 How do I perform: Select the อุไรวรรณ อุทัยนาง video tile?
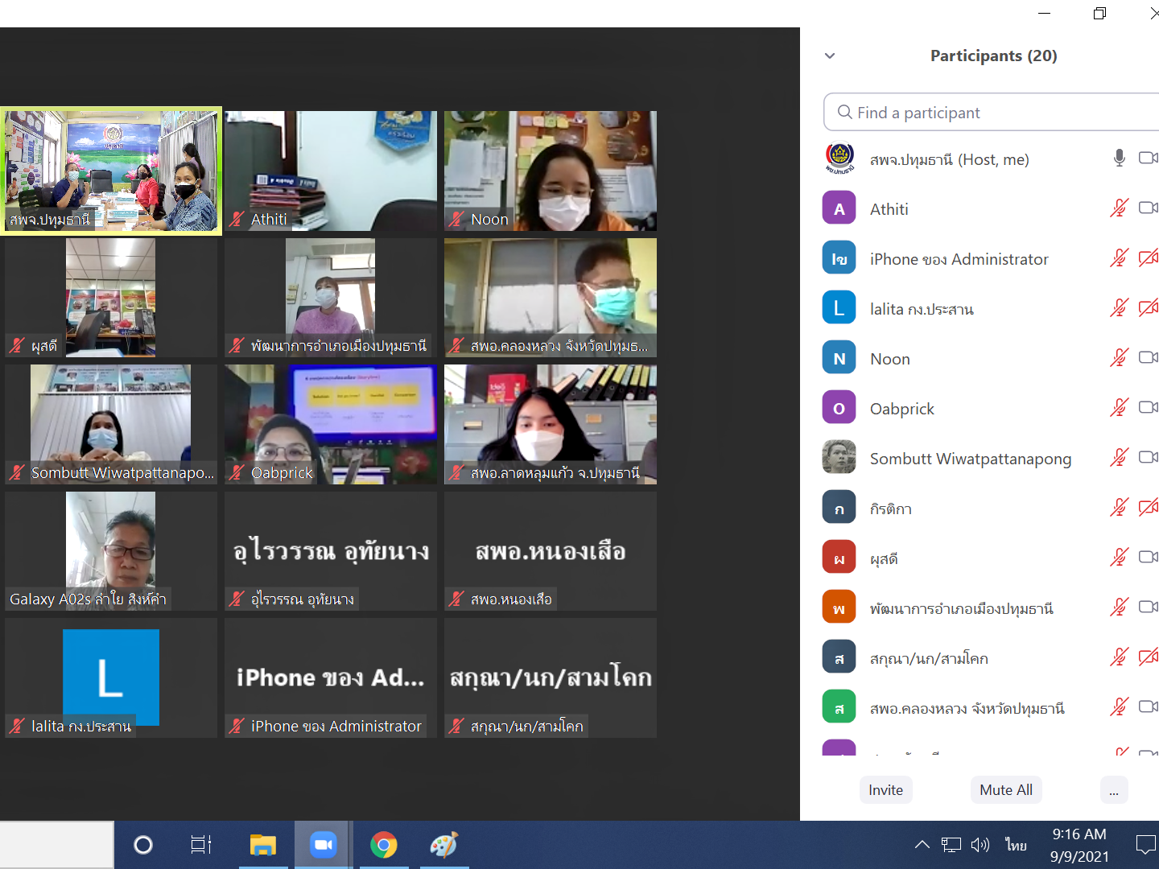click(331, 551)
